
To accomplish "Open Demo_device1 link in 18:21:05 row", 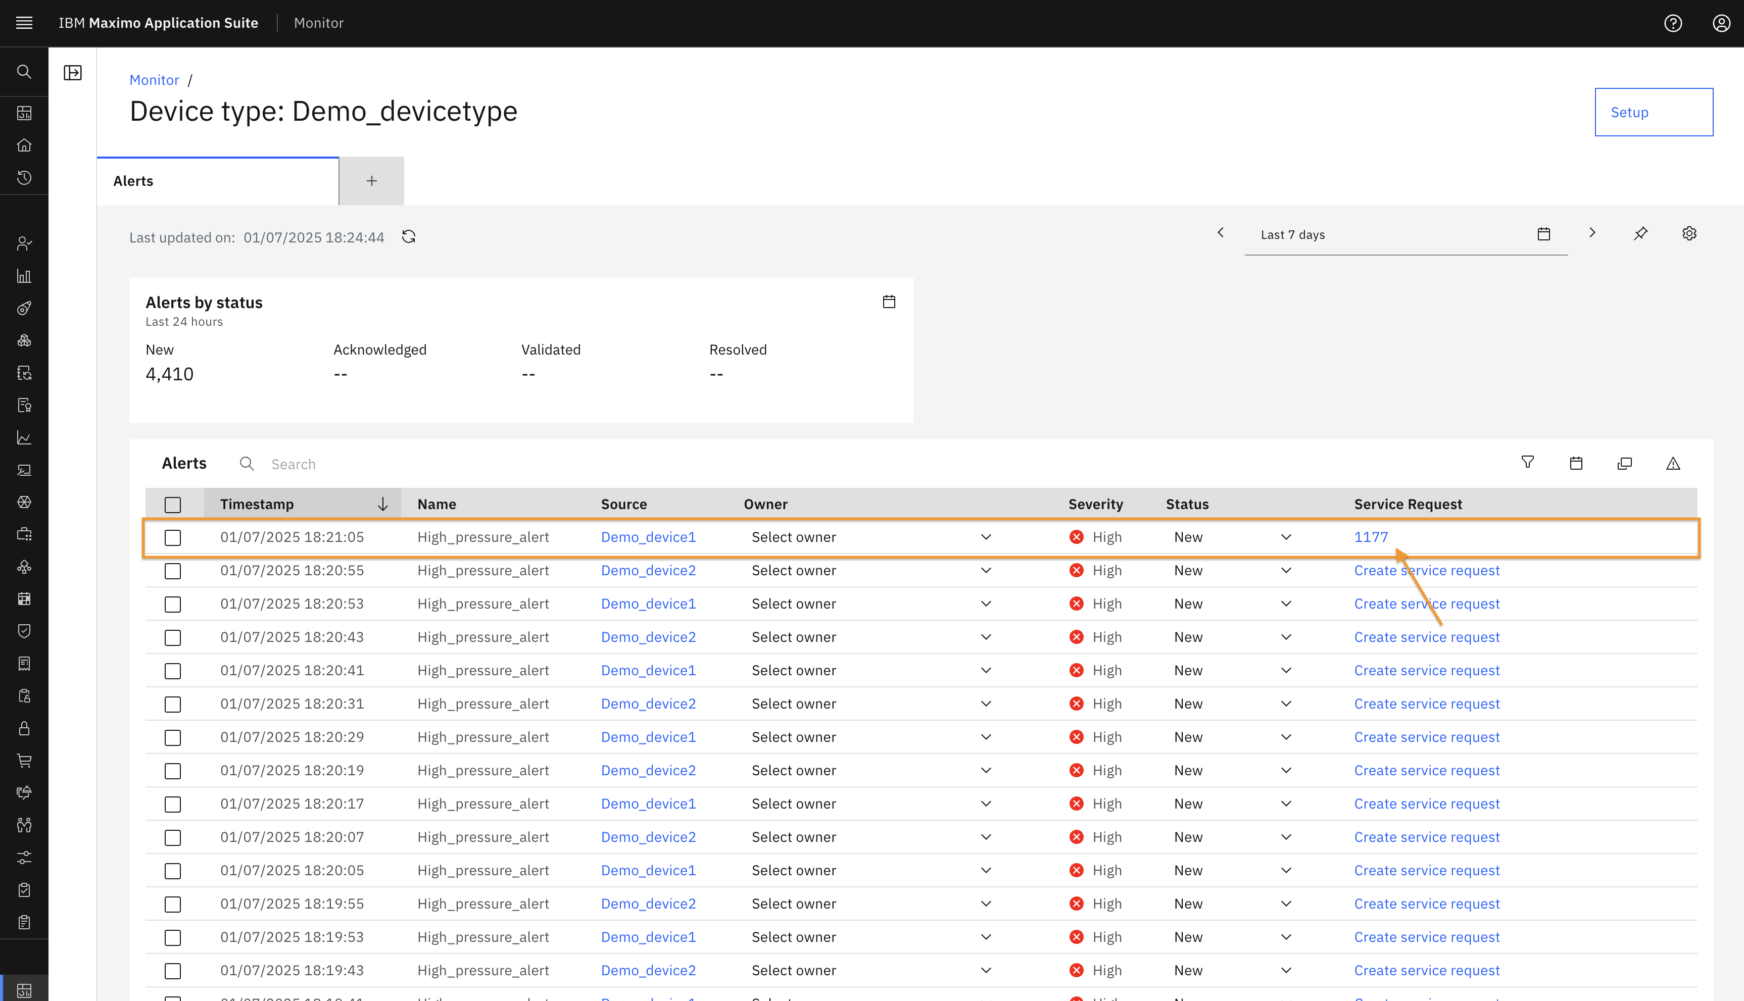I will 649,537.
